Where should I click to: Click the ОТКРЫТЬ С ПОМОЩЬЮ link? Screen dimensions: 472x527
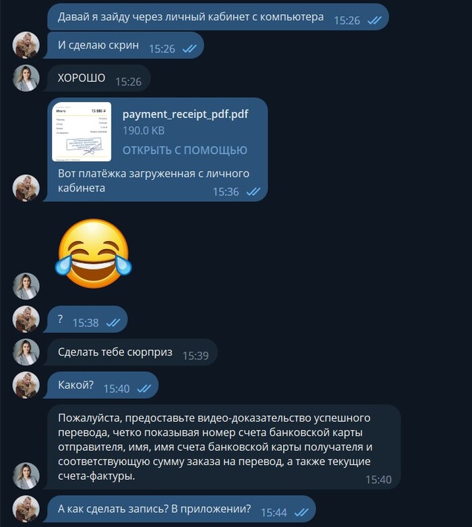[x=185, y=150]
